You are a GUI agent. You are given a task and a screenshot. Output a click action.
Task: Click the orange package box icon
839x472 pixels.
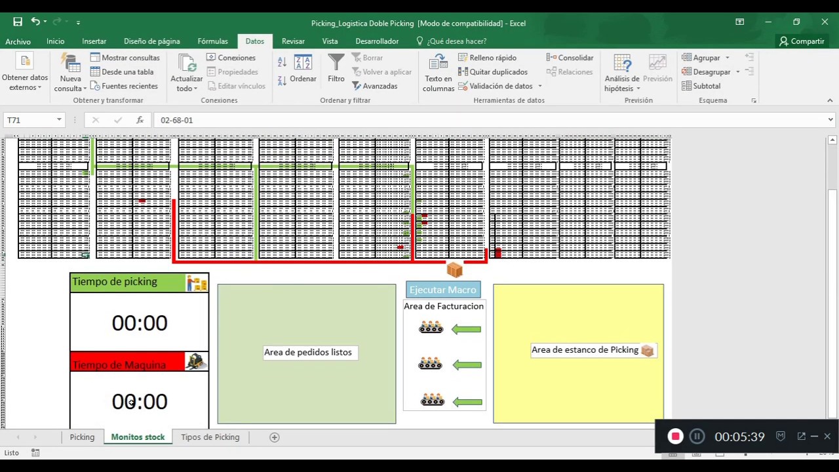455,269
